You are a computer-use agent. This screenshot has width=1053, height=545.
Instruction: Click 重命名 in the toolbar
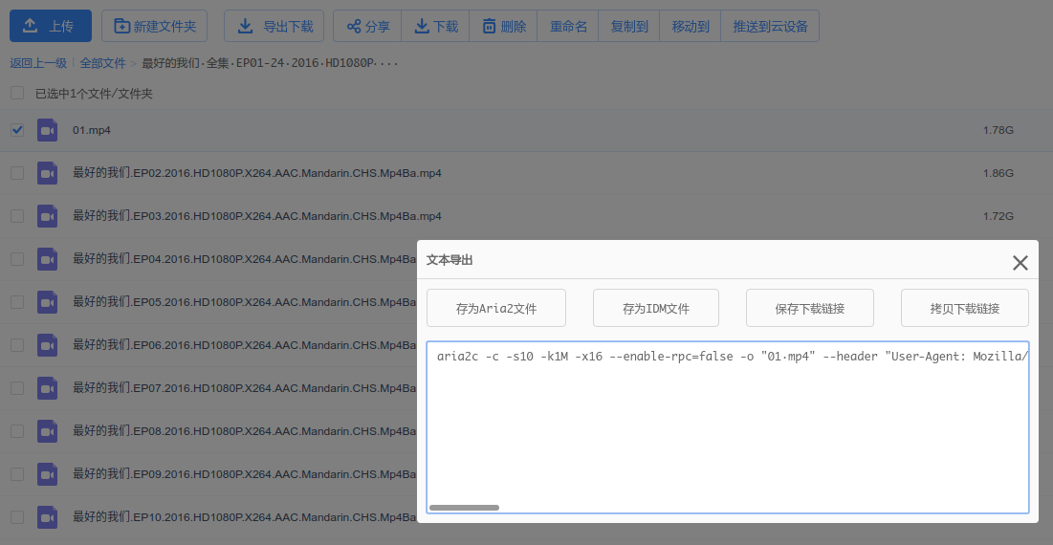(568, 26)
